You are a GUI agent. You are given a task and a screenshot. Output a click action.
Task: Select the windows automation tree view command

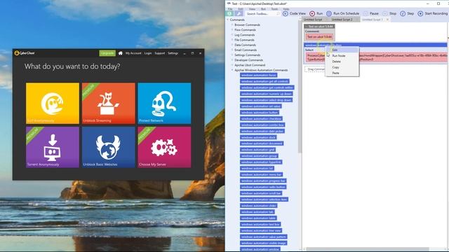pos(261,230)
